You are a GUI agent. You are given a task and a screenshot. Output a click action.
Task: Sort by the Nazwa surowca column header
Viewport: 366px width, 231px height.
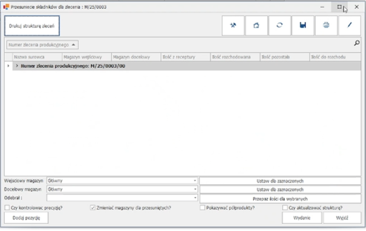point(38,57)
